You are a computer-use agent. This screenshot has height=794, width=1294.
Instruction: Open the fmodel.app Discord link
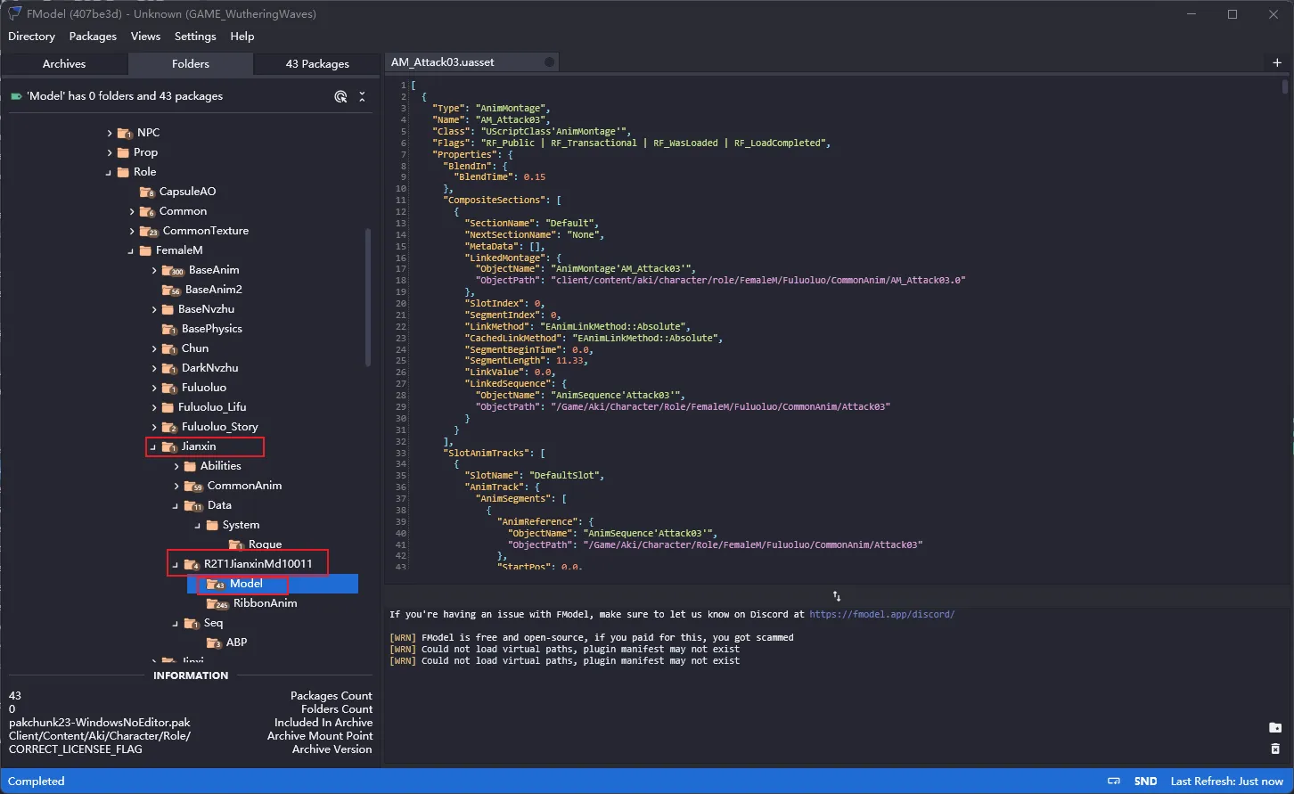point(881,614)
